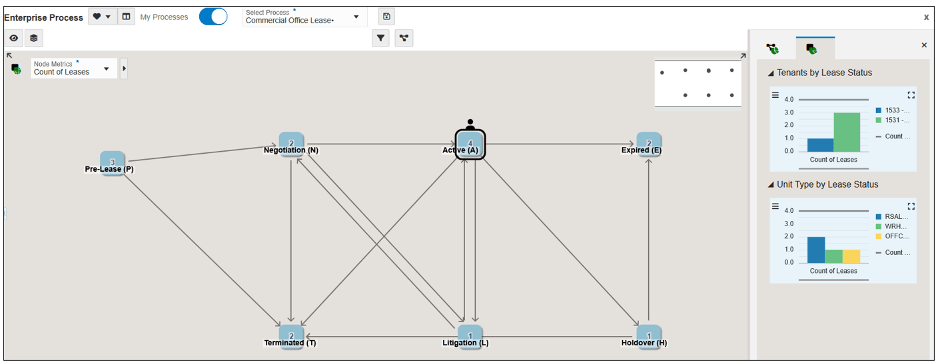Viewport: 936px width, 364px height.
Task: Click the yellow bar in Unit Type chart
Action: pyautogui.click(x=851, y=256)
